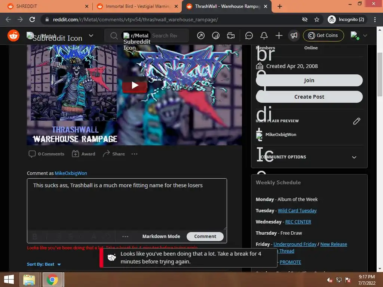Screen dimensions: 383x287
Task: Open New Release link
Action: [x=333, y=244]
